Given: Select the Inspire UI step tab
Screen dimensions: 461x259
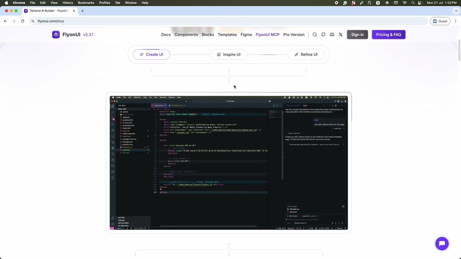Looking at the screenshot, I should click(x=229, y=54).
